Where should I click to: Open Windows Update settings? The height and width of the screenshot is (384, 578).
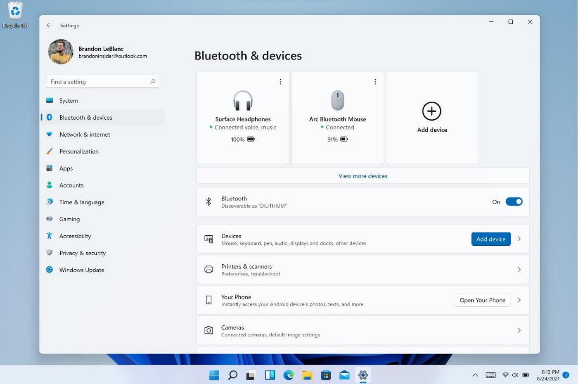pyautogui.click(x=81, y=270)
